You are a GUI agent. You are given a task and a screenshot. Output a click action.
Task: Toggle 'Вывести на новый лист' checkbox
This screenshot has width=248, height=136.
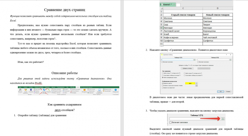point(163,88)
